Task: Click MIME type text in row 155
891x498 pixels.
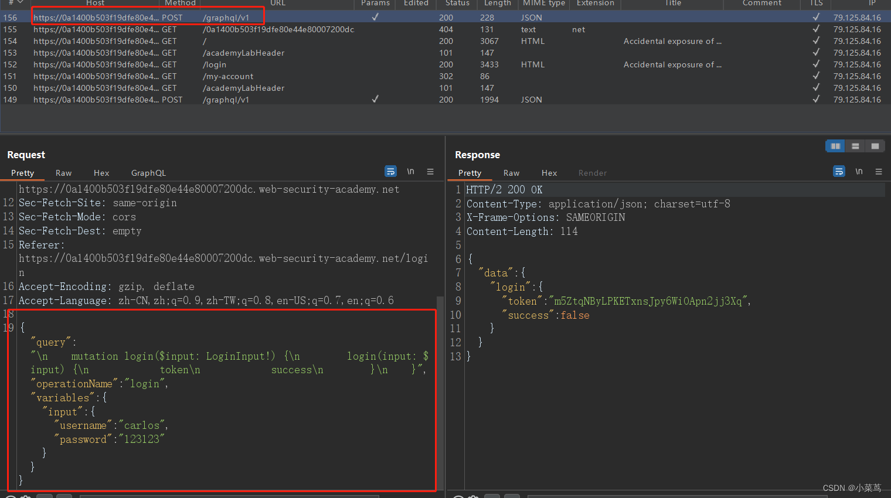Action: (528, 29)
